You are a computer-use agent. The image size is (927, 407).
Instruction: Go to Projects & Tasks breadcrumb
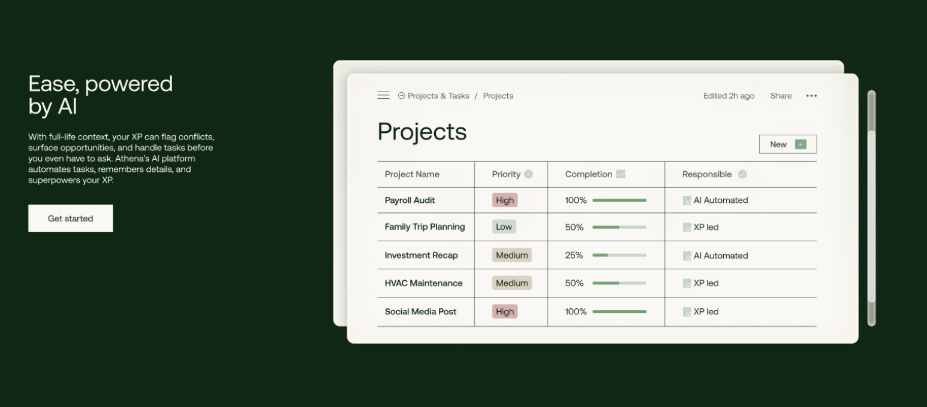pos(438,96)
